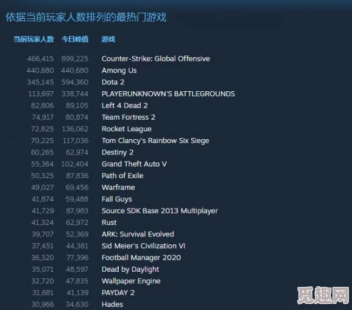
Task: Click Fall Guys in the list
Action: [x=116, y=199]
